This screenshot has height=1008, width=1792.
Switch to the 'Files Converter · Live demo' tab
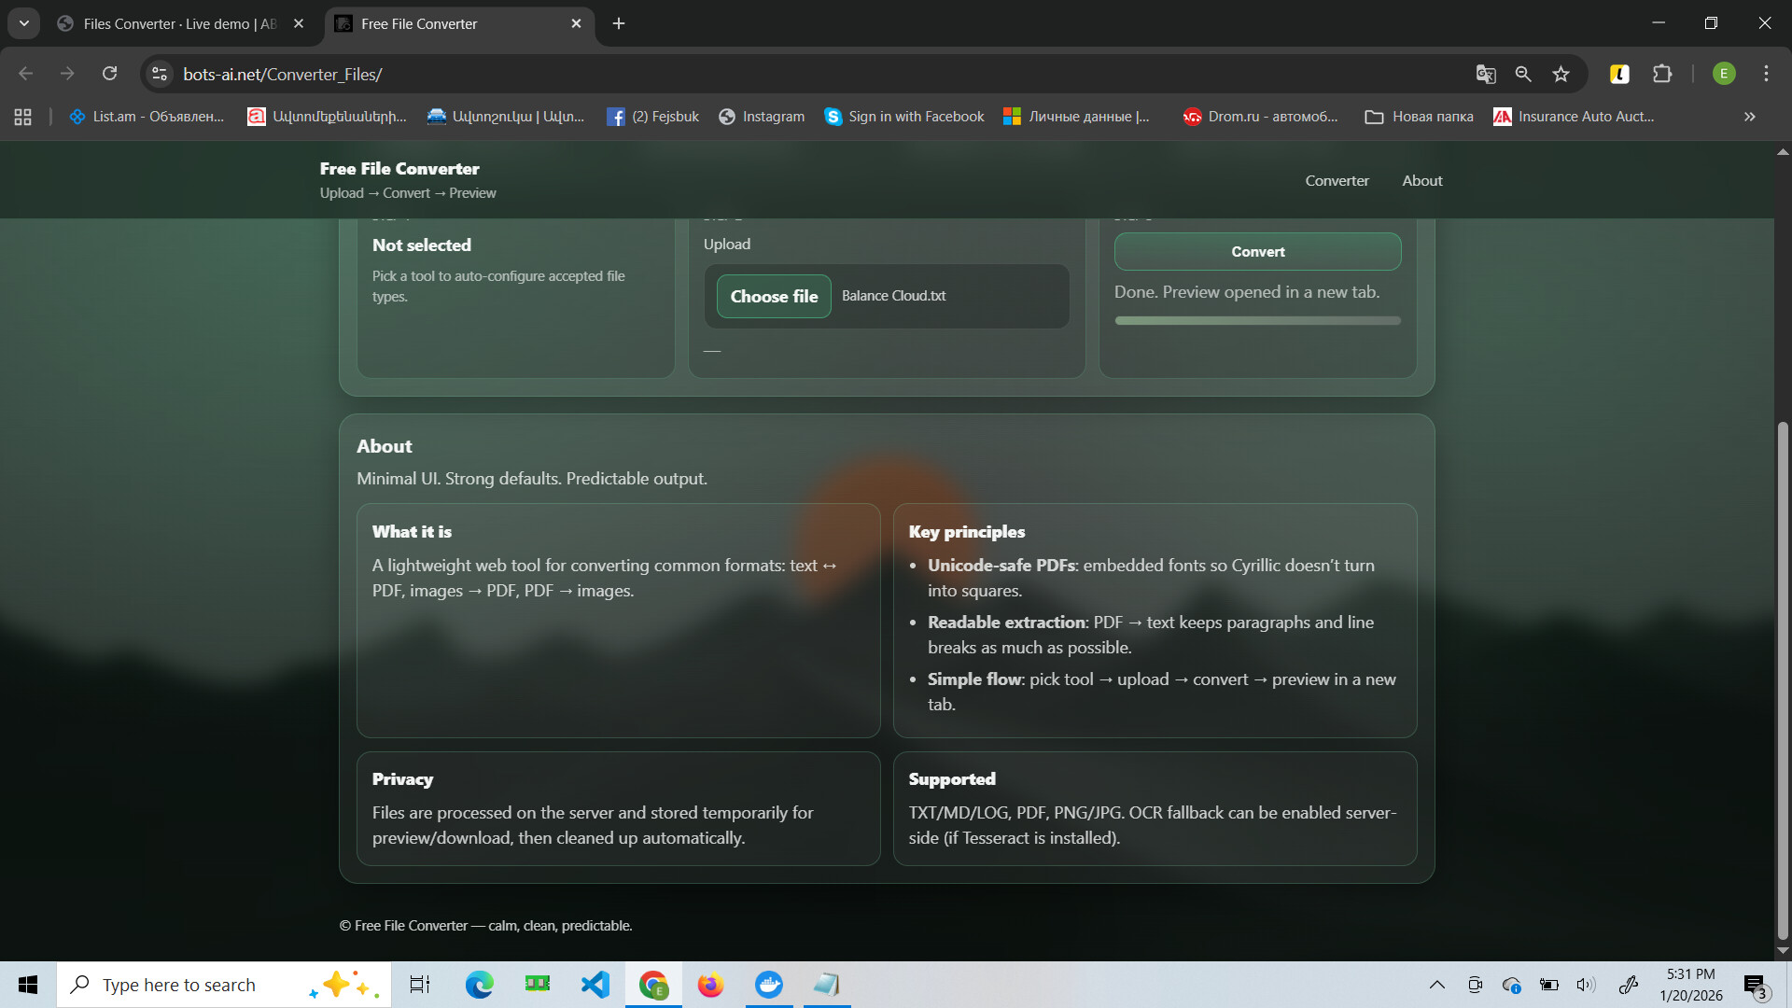(x=168, y=23)
